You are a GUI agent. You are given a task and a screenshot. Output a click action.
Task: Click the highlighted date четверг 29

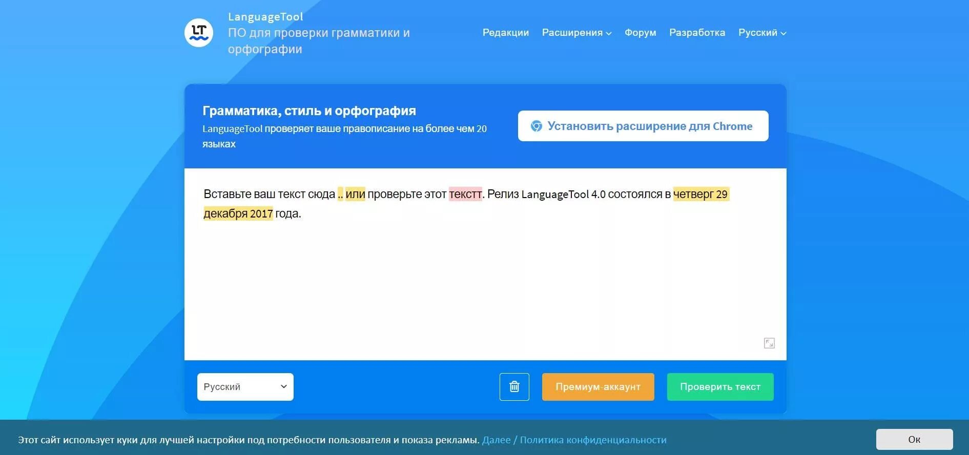point(700,194)
